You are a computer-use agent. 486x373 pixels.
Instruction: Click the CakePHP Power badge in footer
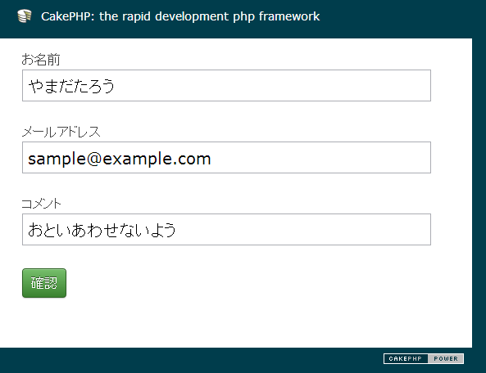(424, 358)
